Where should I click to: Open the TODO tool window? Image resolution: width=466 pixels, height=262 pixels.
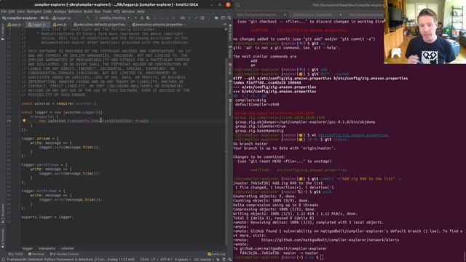tap(16, 254)
